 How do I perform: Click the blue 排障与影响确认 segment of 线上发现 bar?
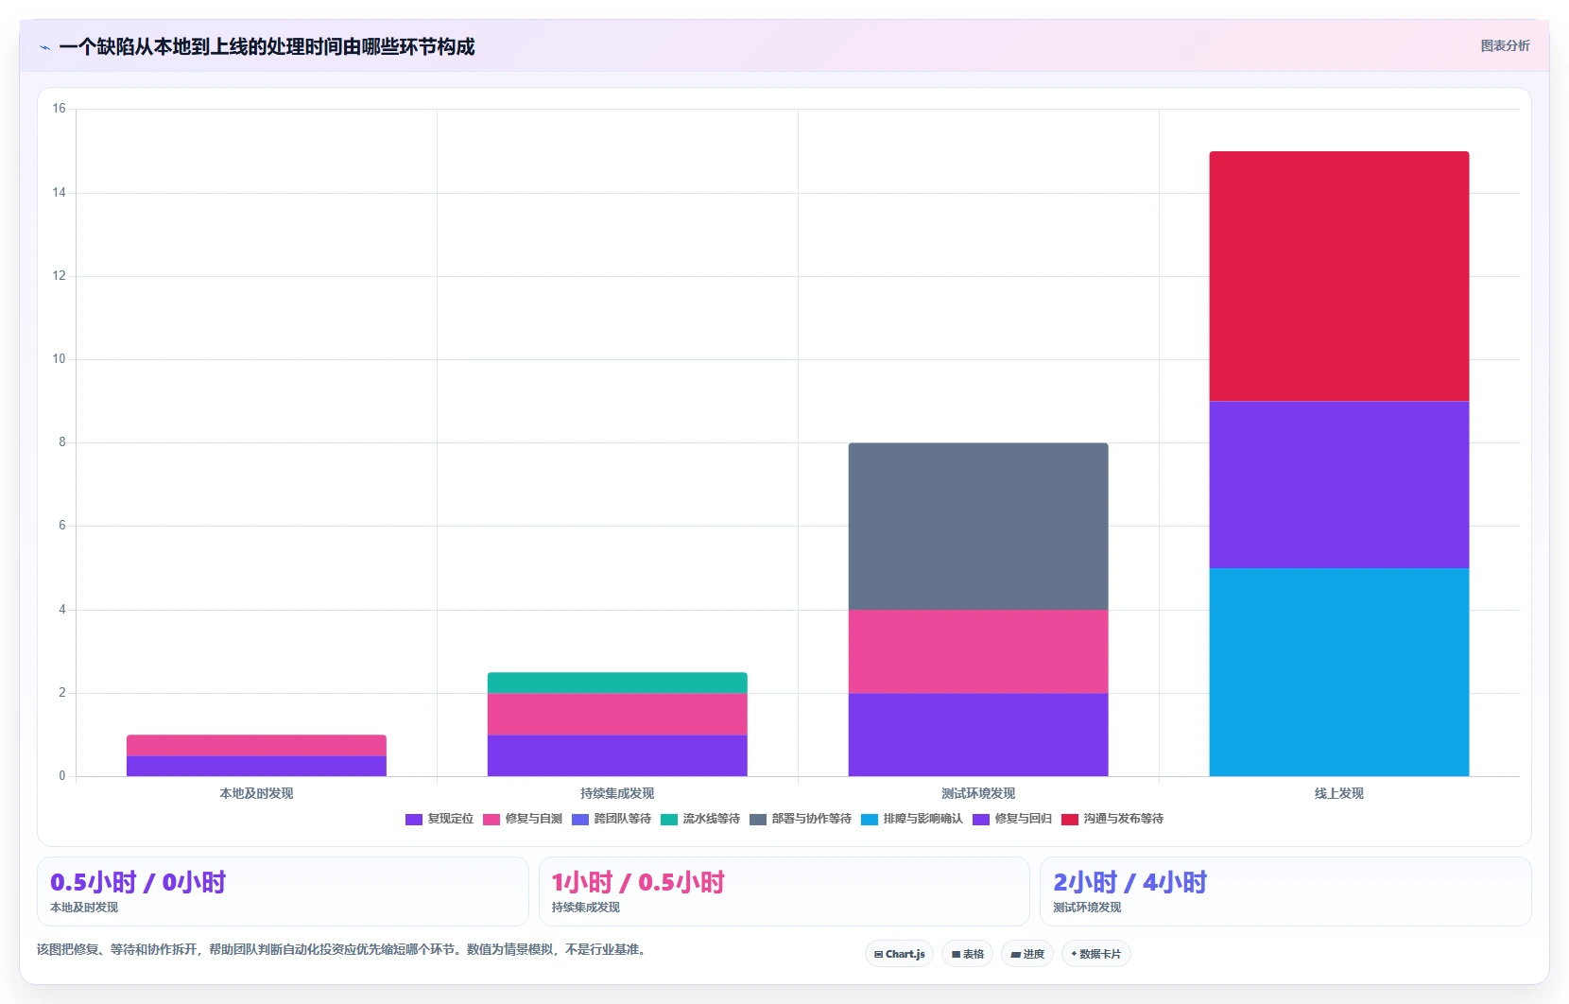[1339, 672]
